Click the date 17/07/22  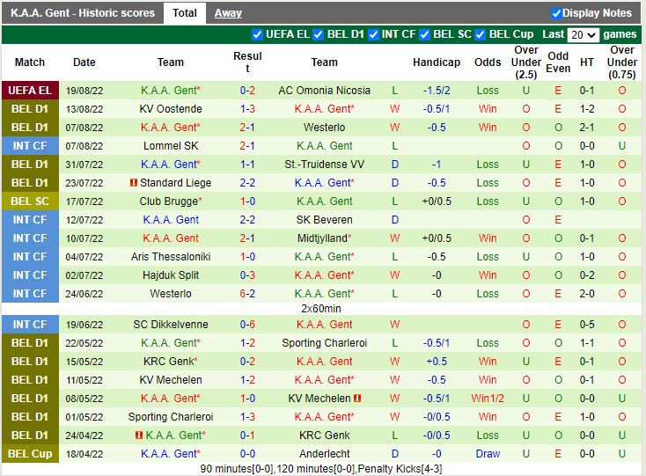pyautogui.click(x=84, y=201)
